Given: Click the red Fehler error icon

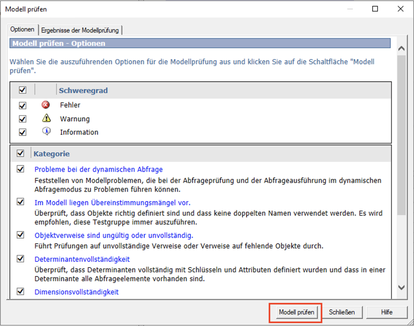Looking at the screenshot, I should click(x=46, y=105).
